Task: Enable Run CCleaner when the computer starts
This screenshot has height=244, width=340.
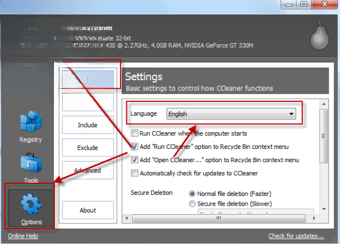Action: coord(134,133)
